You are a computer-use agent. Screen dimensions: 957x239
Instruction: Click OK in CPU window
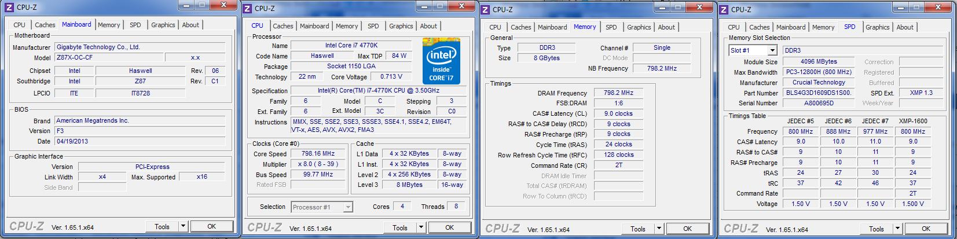coord(450,228)
